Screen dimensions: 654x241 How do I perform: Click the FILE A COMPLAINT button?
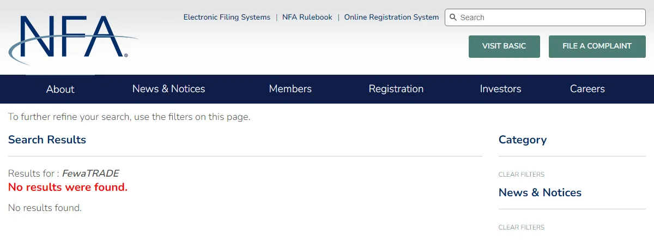597,46
